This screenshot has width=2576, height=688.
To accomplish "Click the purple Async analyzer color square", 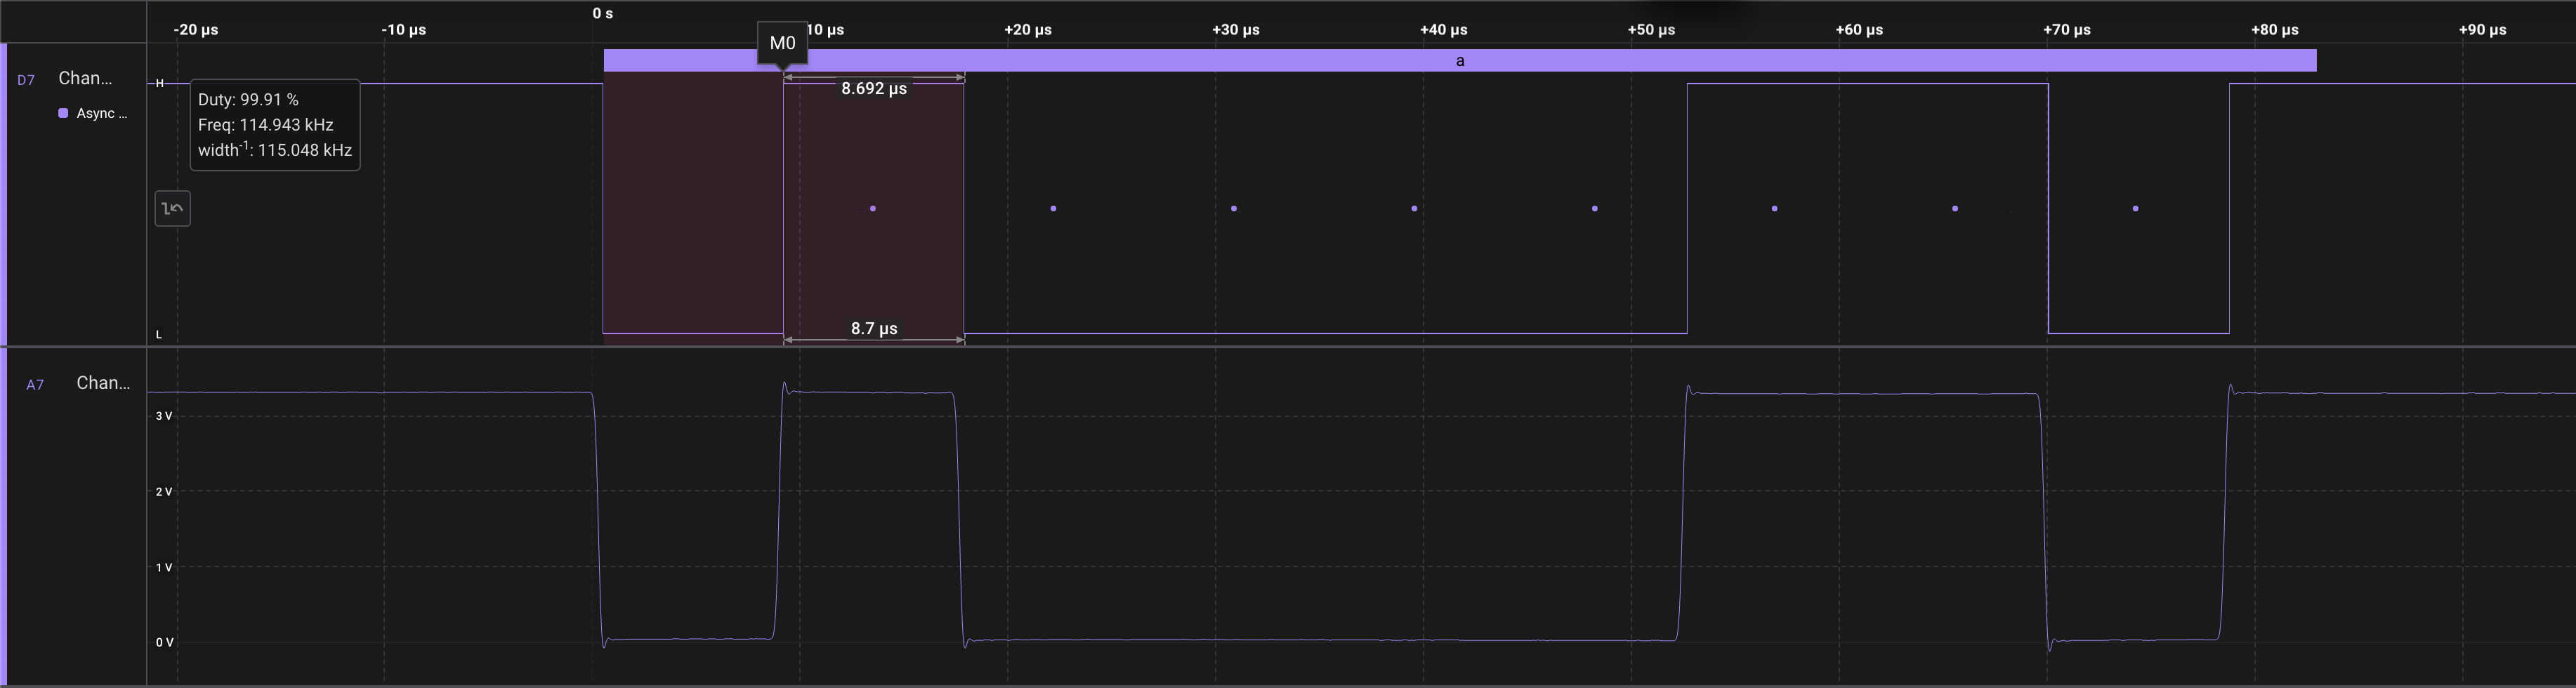I will [x=63, y=113].
